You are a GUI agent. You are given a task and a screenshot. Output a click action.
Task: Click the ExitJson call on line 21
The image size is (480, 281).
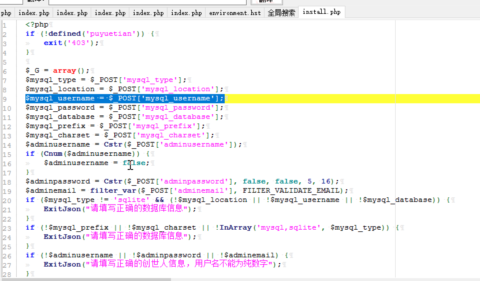click(120, 209)
